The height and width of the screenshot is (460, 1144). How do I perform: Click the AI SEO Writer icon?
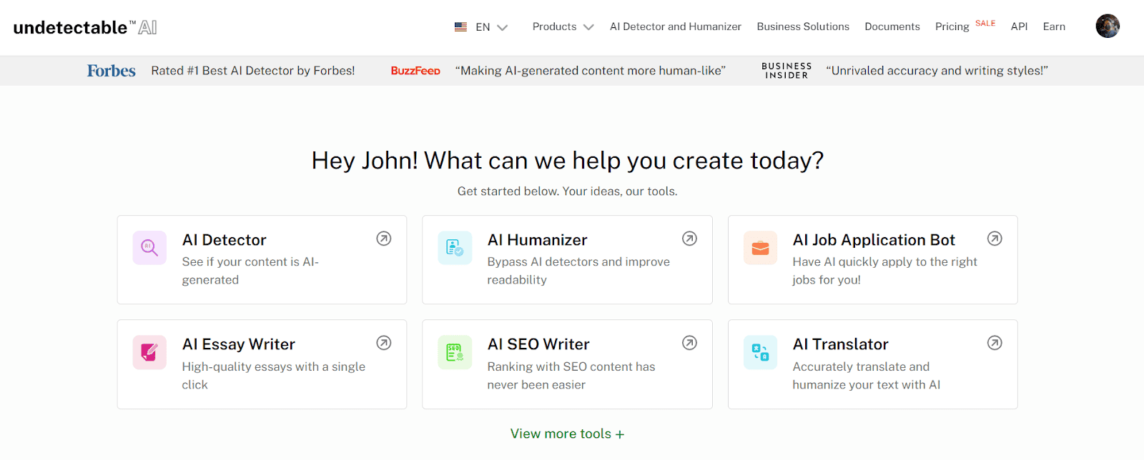(x=455, y=352)
